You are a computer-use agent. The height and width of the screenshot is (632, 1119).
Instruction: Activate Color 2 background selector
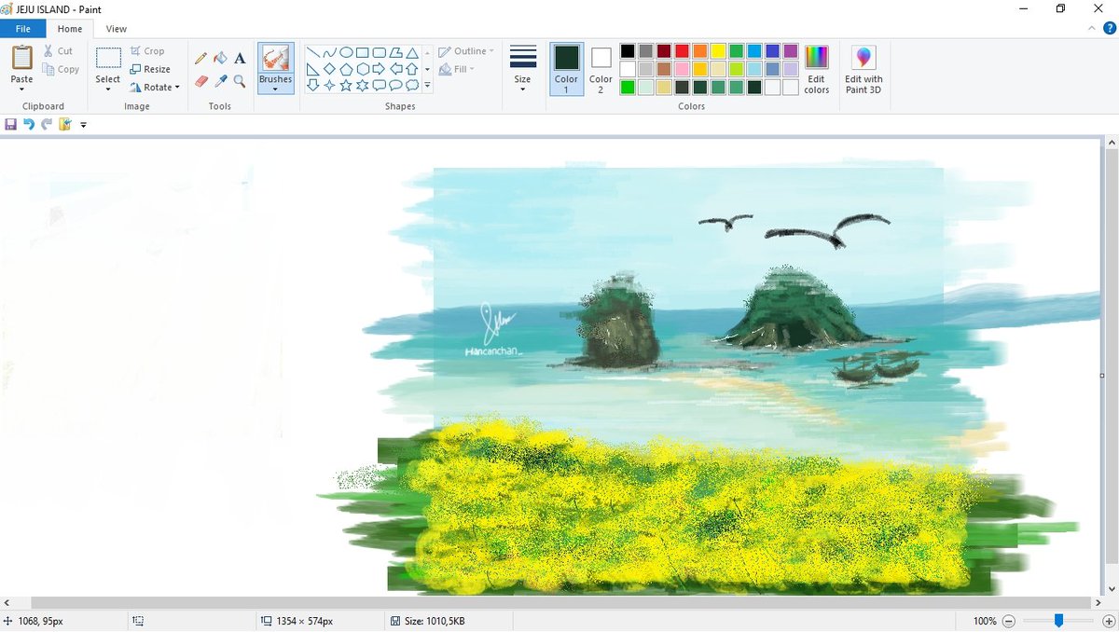601,69
